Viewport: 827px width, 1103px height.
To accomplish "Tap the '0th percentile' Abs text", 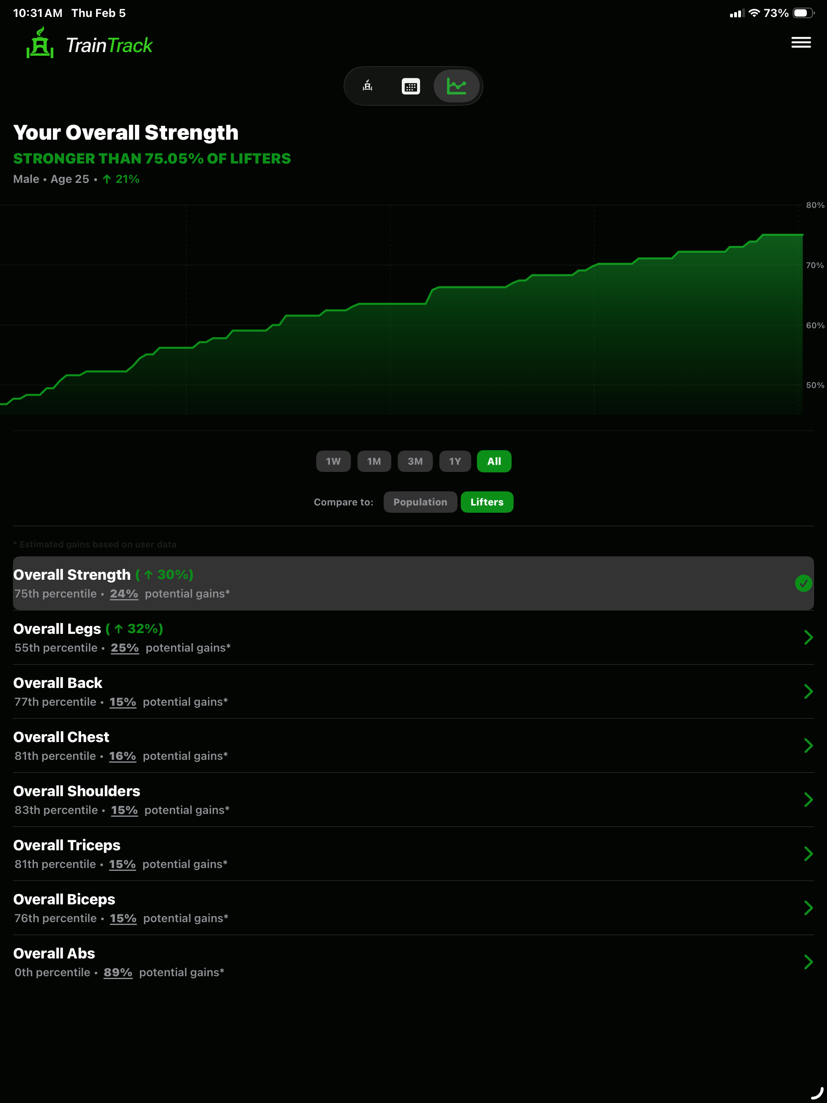I will click(52, 972).
